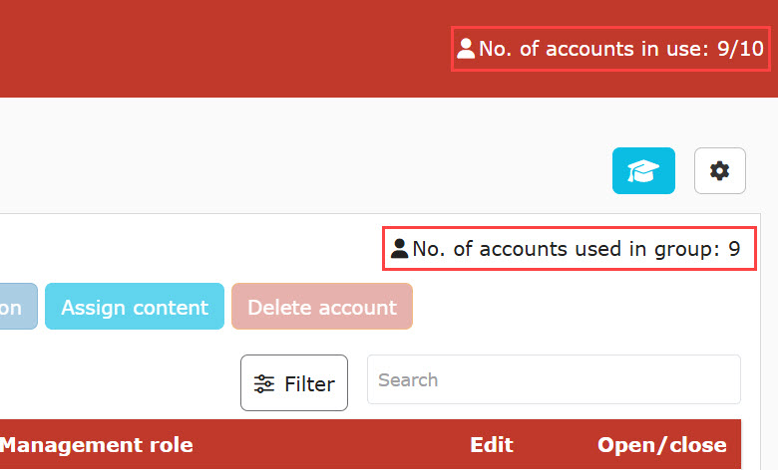
Task: Click the graduation cap icon button
Action: pos(643,171)
